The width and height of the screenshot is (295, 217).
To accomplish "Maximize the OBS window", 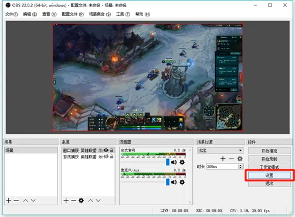I will coord(270,5).
